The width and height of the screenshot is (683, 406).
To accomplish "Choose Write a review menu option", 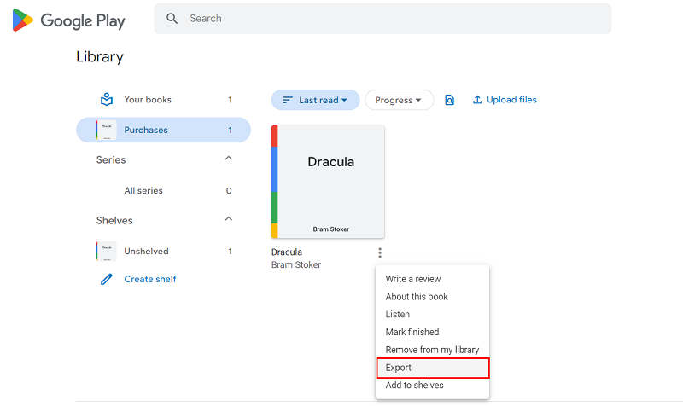I will click(x=413, y=279).
